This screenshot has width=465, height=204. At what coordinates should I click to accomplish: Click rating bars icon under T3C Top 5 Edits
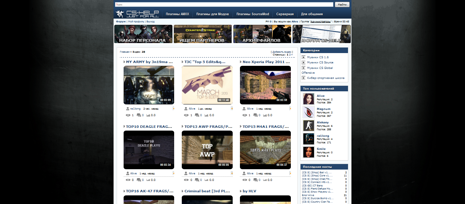tap(206, 115)
